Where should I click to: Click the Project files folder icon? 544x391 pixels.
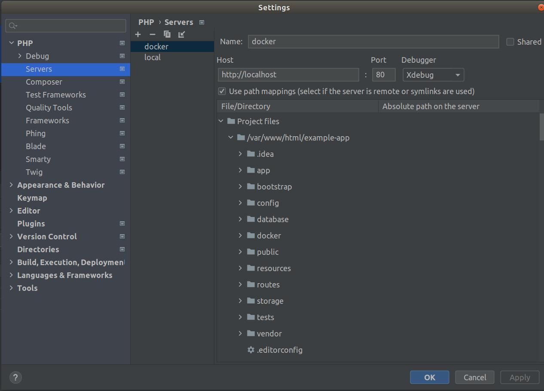pyautogui.click(x=231, y=121)
